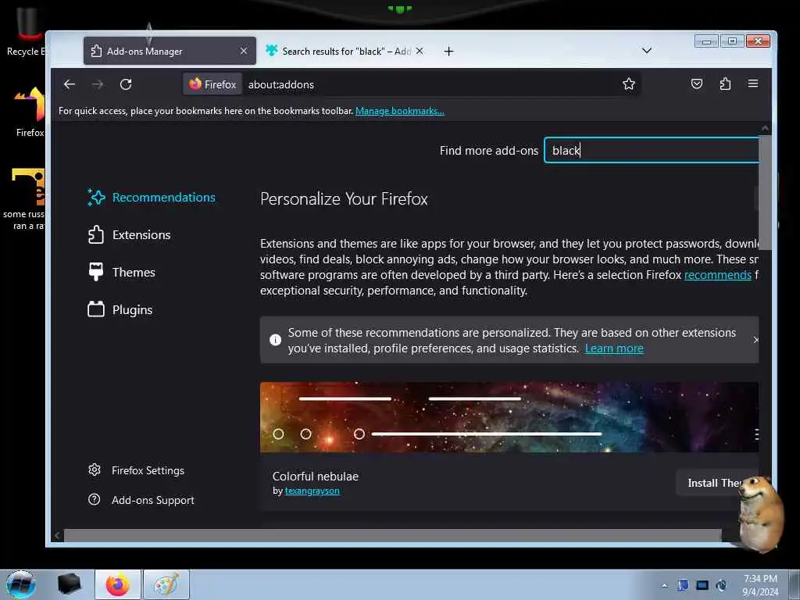Open the texangrayson author link
The height and width of the screenshot is (600, 800).
coord(312,491)
